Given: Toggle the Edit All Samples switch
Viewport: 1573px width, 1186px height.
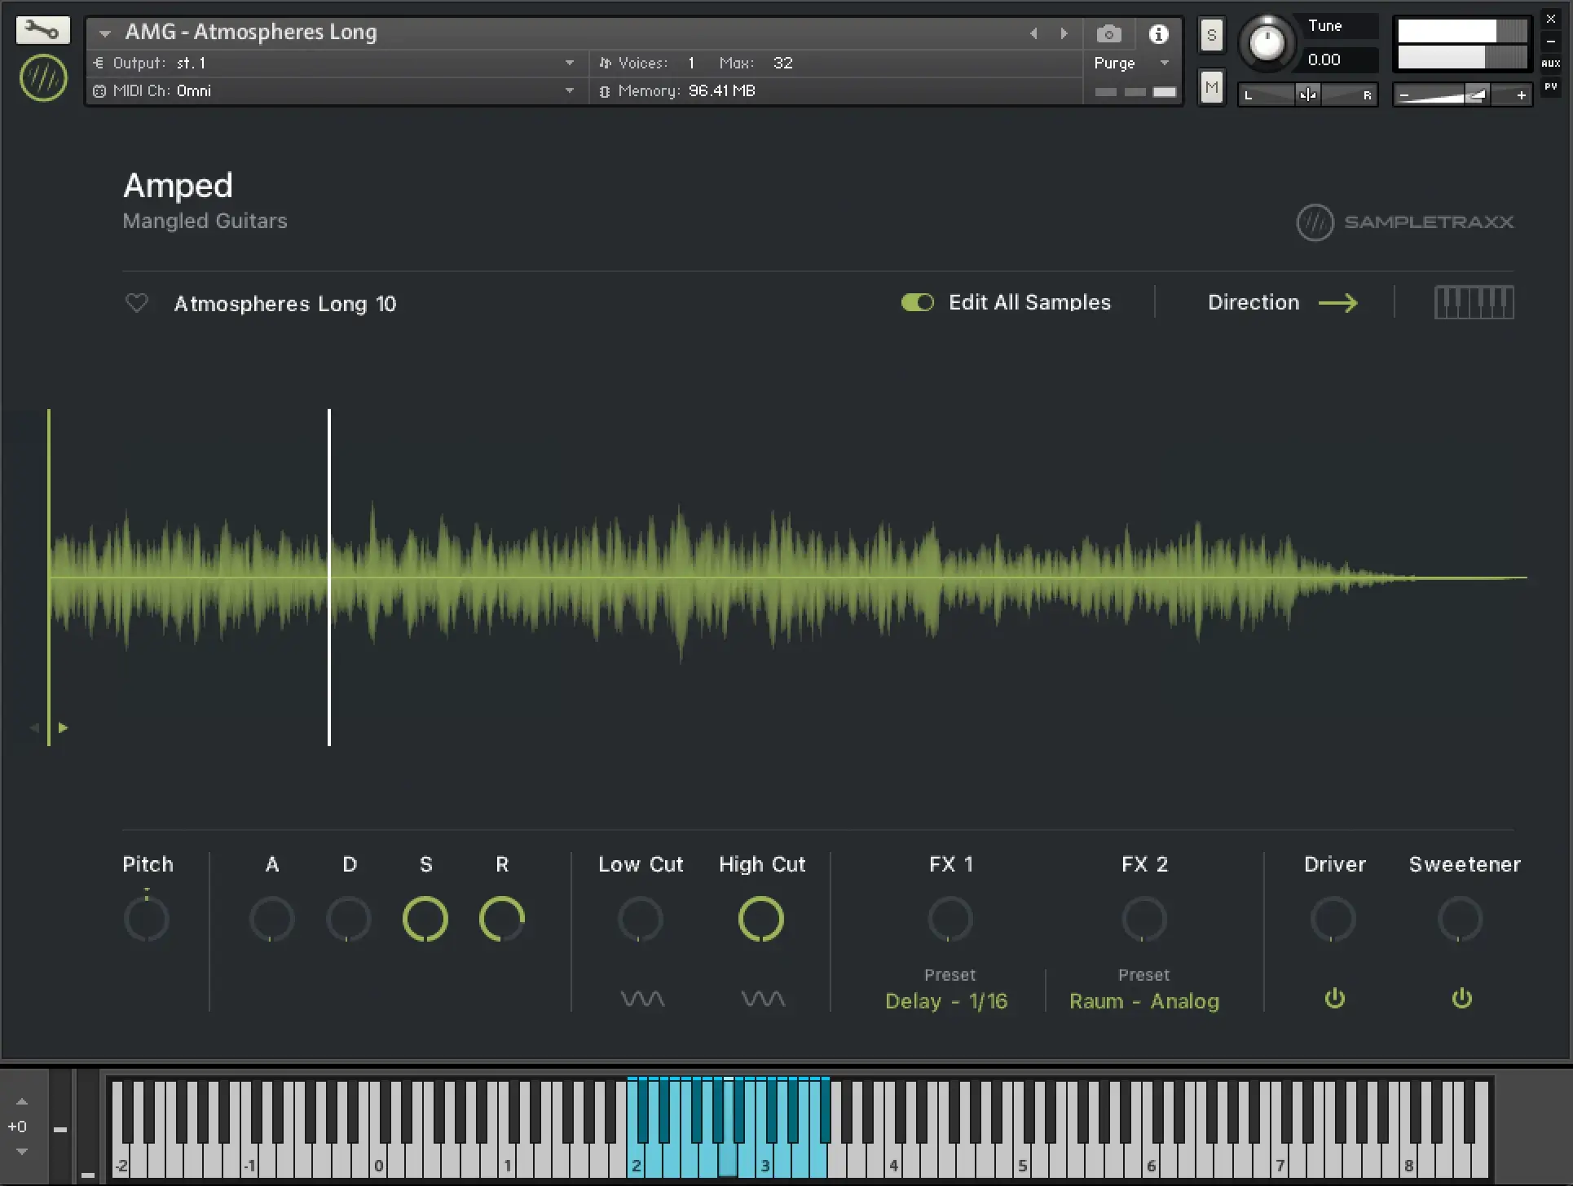Looking at the screenshot, I should (x=918, y=302).
